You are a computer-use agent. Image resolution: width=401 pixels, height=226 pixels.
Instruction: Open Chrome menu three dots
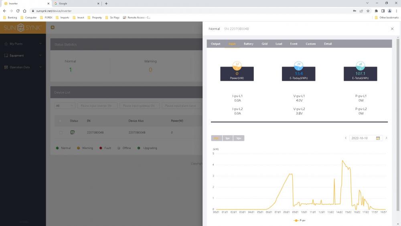[397, 11]
